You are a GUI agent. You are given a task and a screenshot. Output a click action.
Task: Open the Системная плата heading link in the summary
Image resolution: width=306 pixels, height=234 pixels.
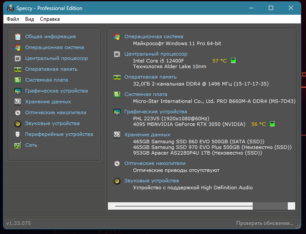click(x=146, y=94)
